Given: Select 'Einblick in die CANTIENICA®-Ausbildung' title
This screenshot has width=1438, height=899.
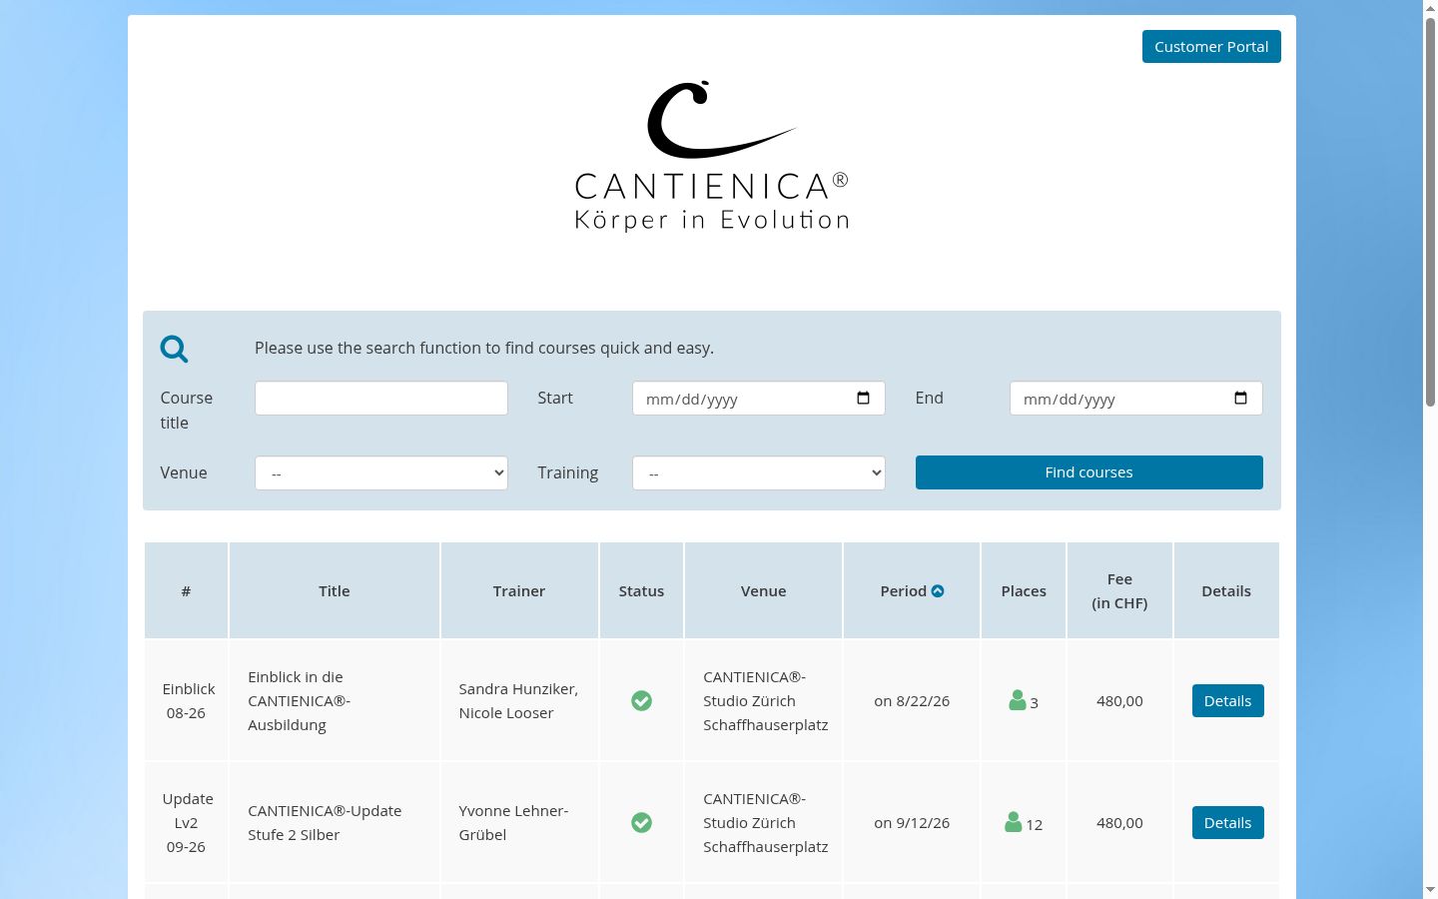Looking at the screenshot, I should [x=300, y=701].
